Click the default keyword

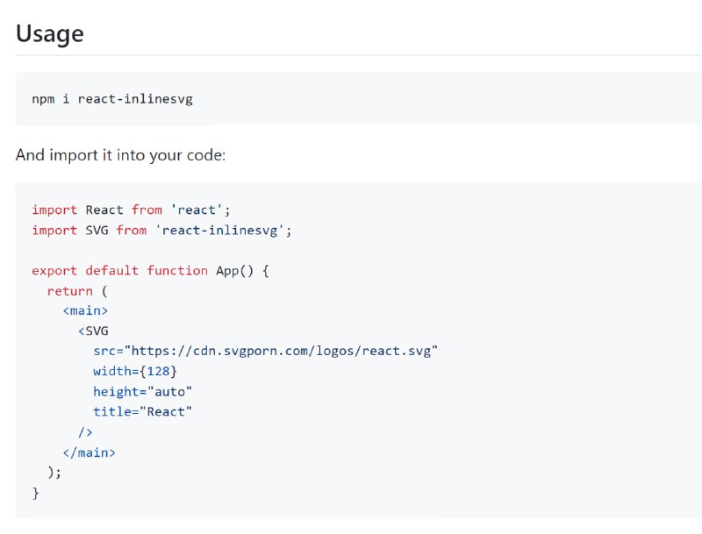click(x=112, y=271)
